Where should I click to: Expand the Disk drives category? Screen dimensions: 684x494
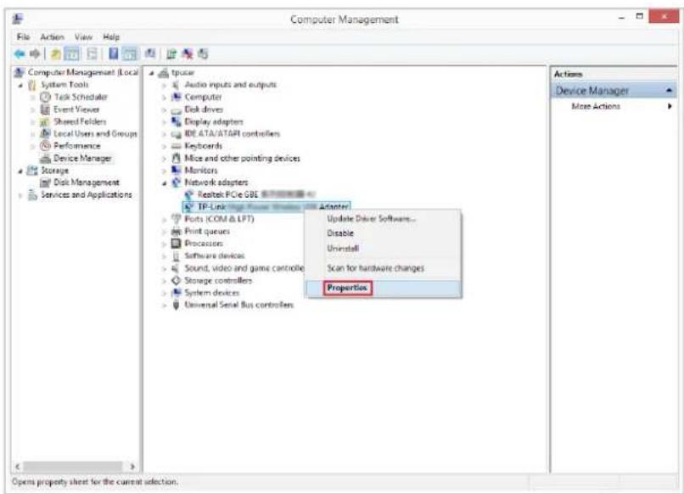click(x=165, y=109)
